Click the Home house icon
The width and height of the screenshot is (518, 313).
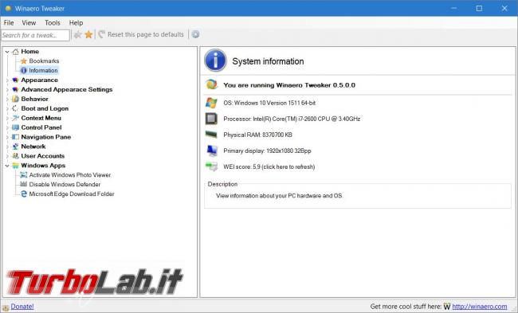15,52
